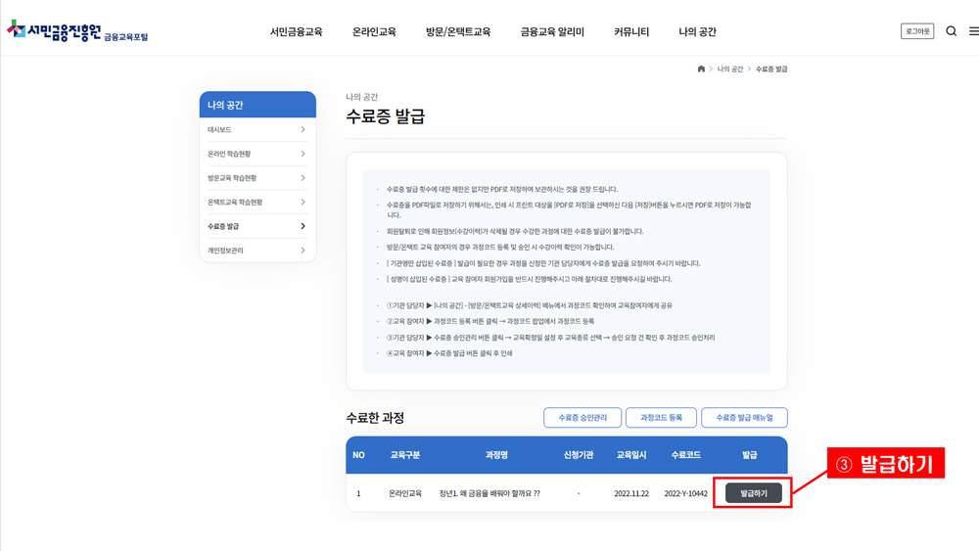This screenshot has width=979, height=551.
Task: Click the 나의 공간 sidebar header
Action: 257,105
